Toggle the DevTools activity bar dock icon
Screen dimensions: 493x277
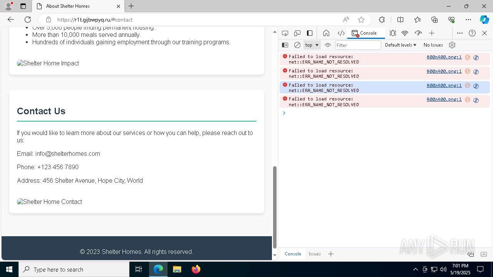pos(310,33)
